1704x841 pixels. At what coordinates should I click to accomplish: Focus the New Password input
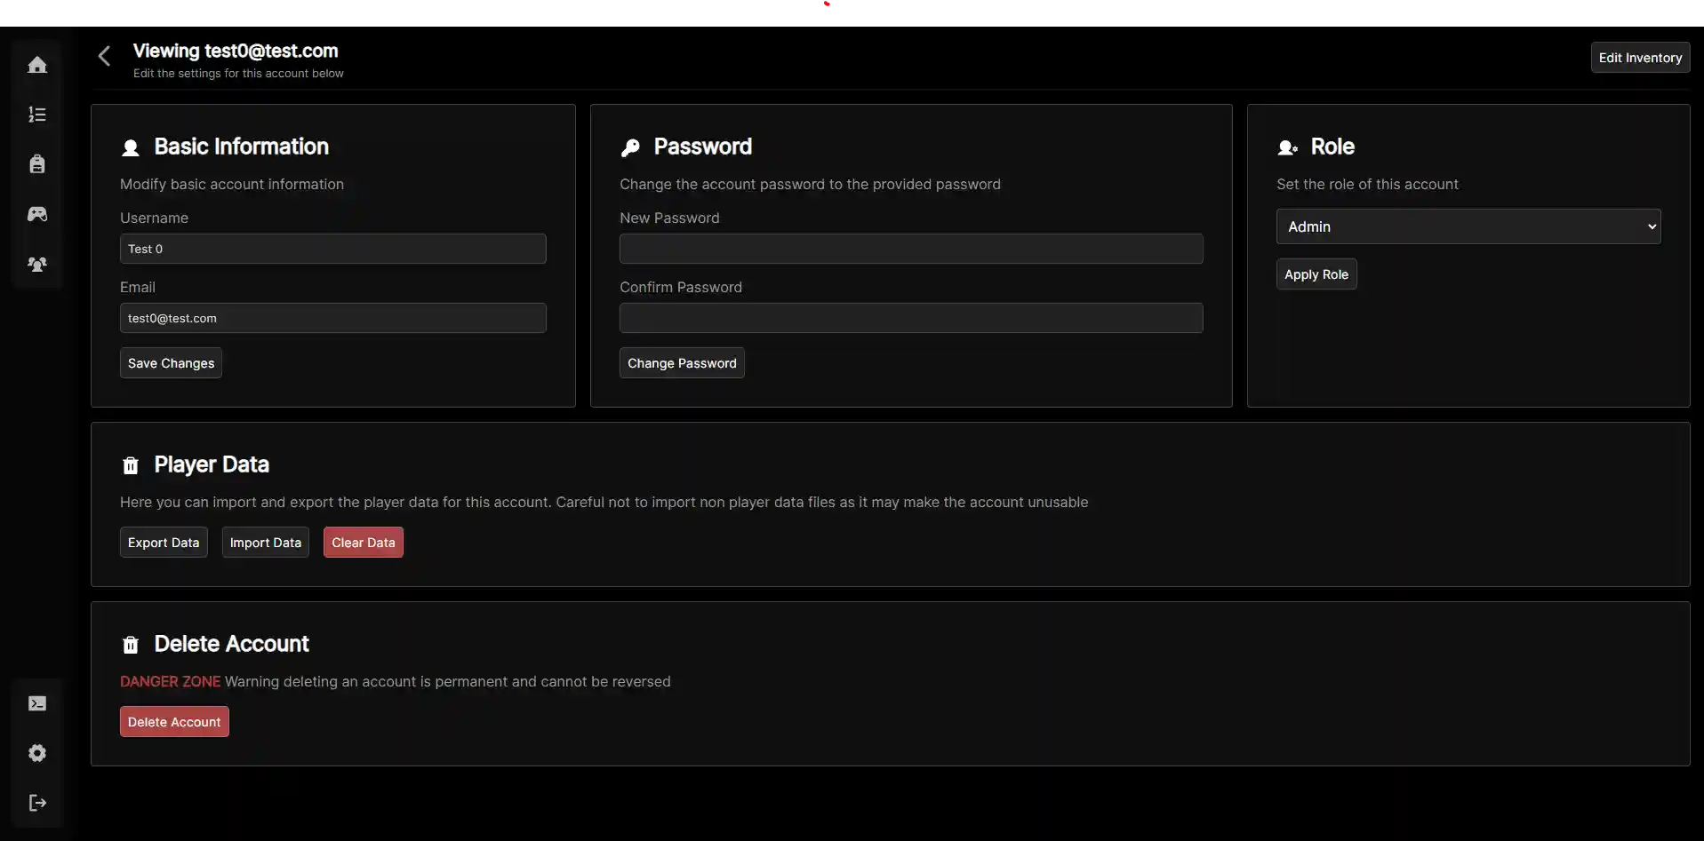pos(910,249)
